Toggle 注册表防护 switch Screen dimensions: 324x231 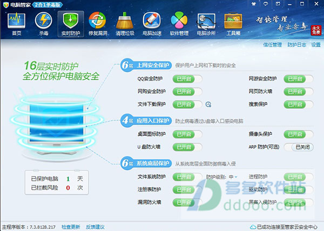187,189
